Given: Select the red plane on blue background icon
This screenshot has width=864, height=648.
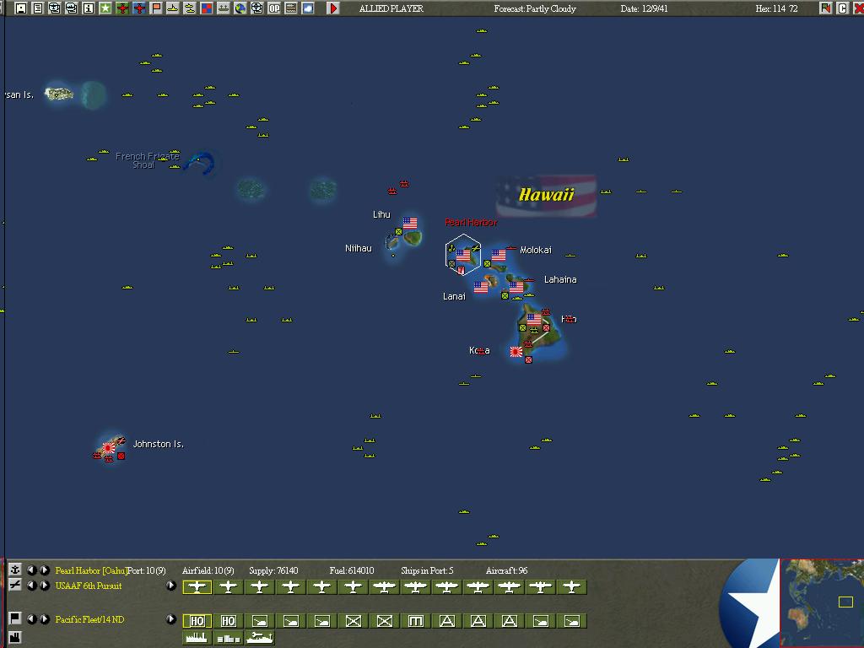Looking at the screenshot, I should pyautogui.click(x=139, y=8).
